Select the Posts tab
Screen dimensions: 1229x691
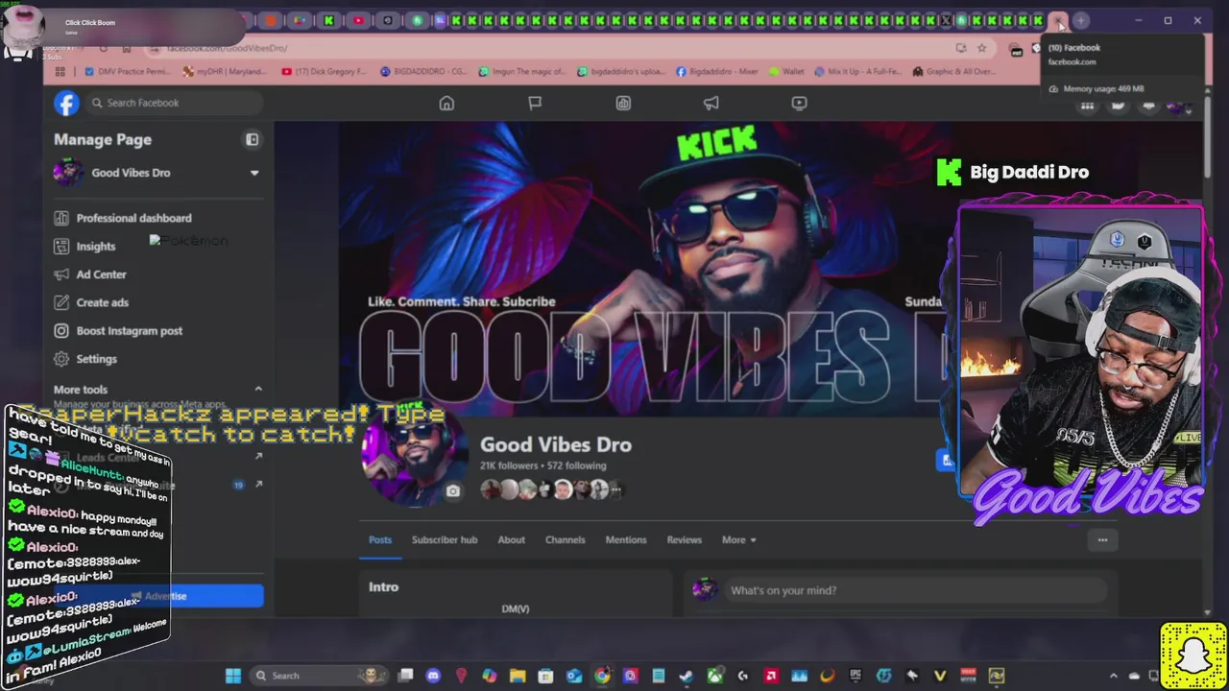coord(380,539)
